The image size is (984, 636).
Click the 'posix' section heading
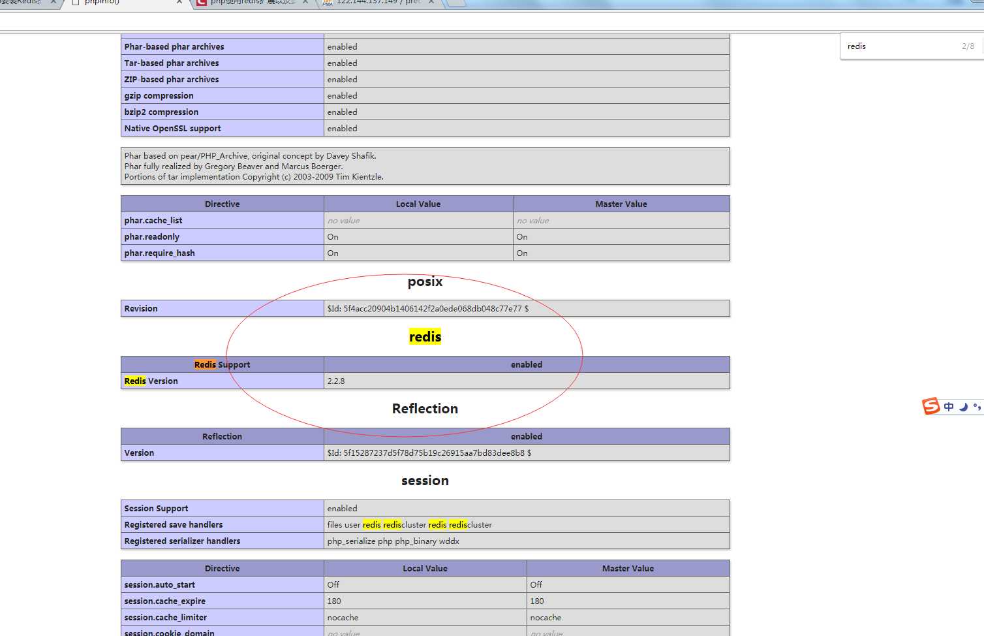pos(425,281)
